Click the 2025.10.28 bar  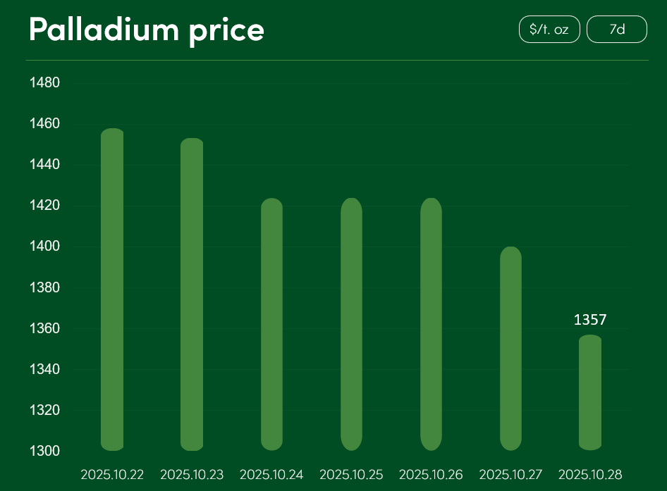tap(590, 392)
